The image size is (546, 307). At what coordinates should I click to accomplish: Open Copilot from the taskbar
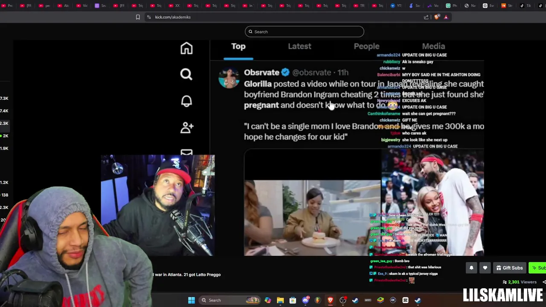[x=267, y=300]
